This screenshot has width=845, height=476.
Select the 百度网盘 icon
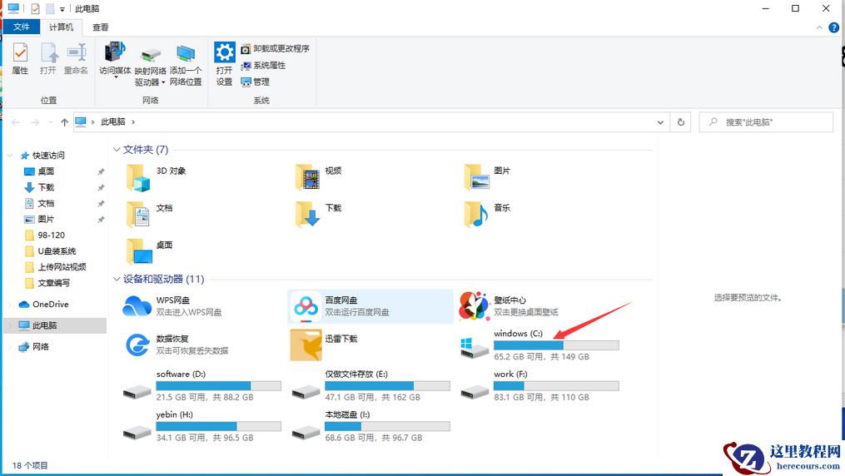[x=306, y=306]
